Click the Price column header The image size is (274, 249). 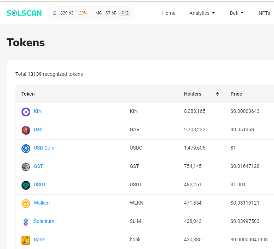click(236, 94)
